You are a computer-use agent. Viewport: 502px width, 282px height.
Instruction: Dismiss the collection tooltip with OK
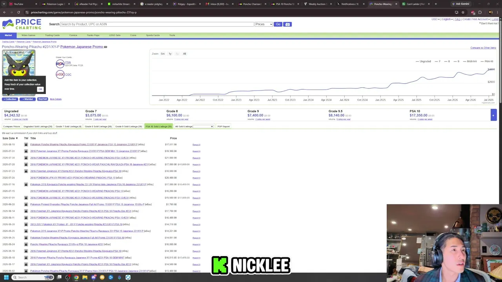click(40, 89)
